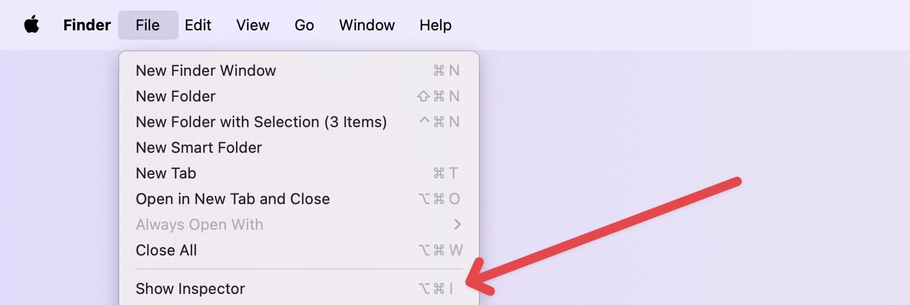Open the Go menu
Screen dimensions: 910x305
pos(304,25)
